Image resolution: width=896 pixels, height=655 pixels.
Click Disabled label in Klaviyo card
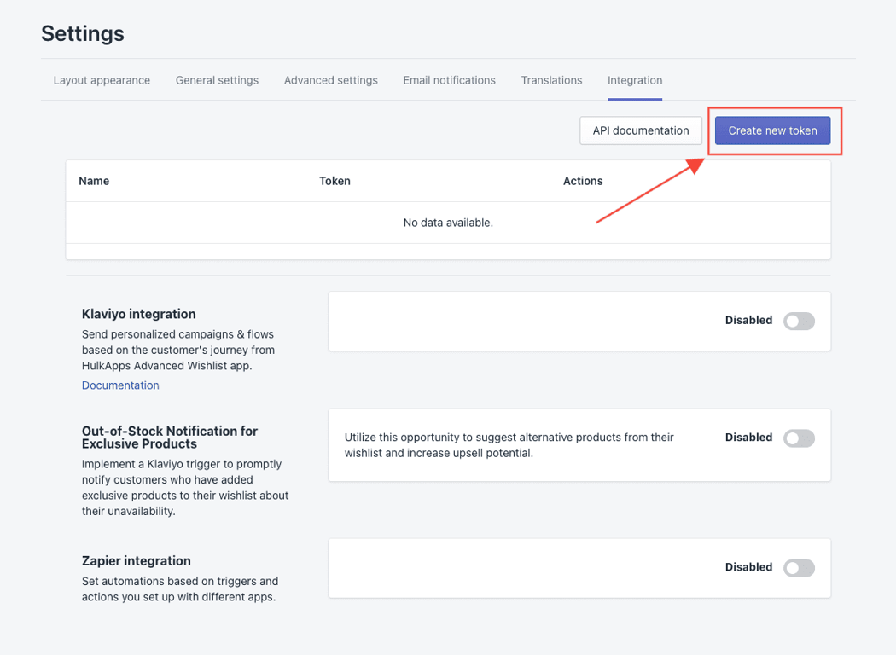point(748,321)
